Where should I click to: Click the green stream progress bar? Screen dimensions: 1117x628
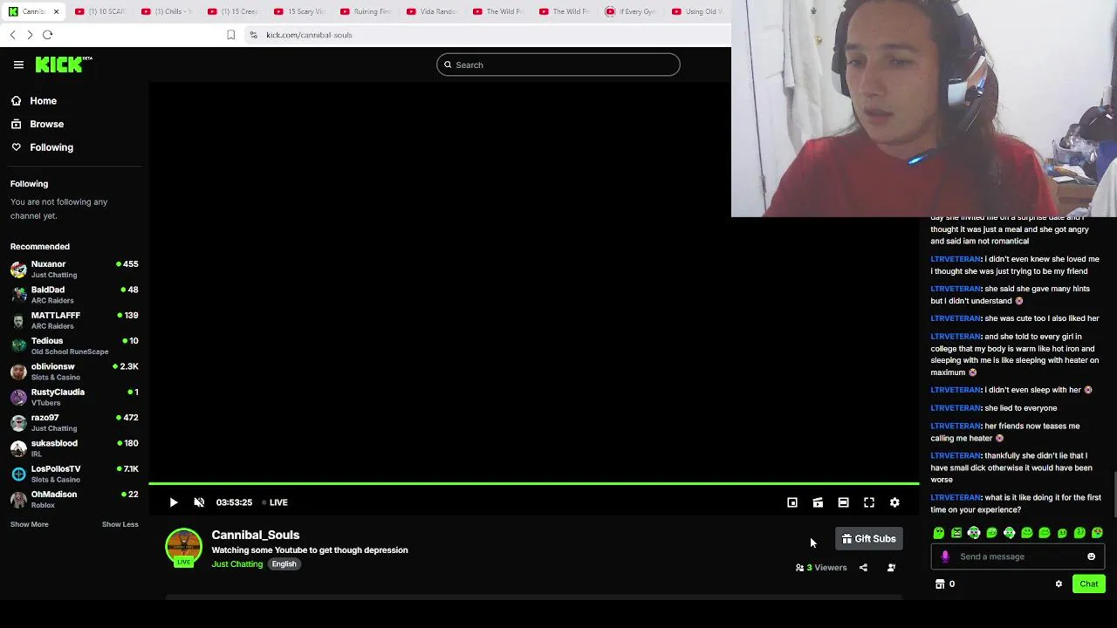[x=533, y=483]
